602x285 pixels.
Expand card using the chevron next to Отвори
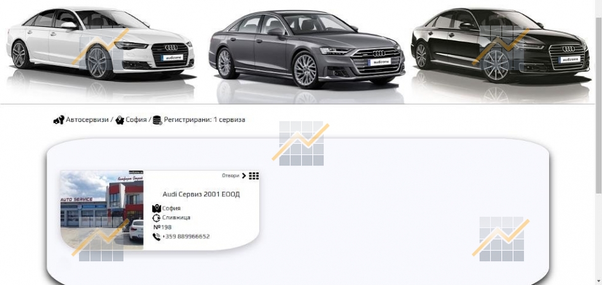[x=244, y=176]
